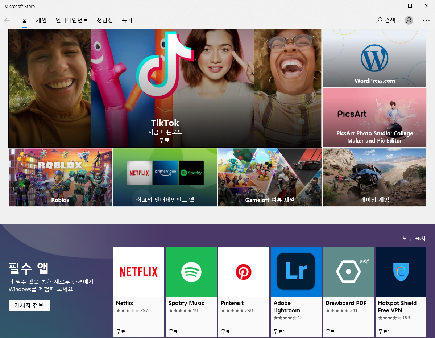Click the 게시자 정보 button

point(29,305)
